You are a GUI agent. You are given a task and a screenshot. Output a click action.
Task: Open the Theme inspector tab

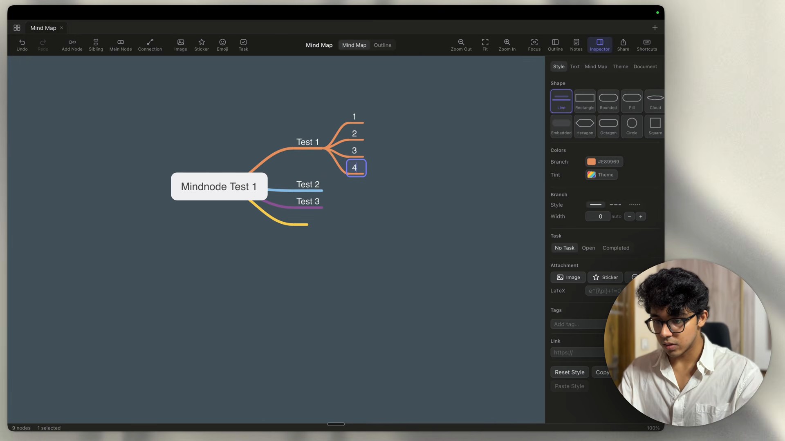(x=620, y=67)
